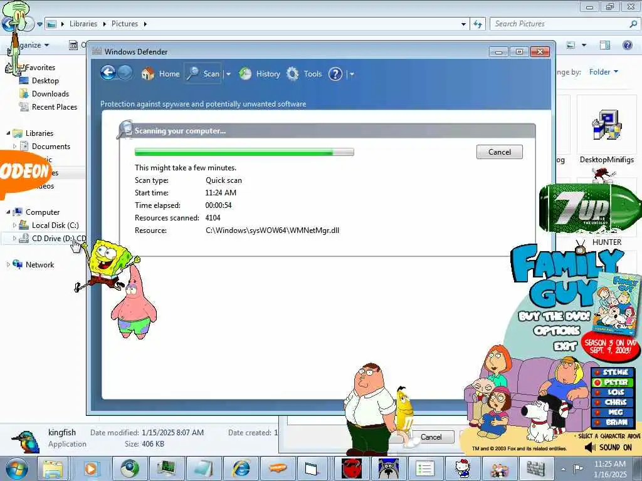This screenshot has height=481, width=642.
Task: Open the Tools gear menu
Action: (304, 74)
